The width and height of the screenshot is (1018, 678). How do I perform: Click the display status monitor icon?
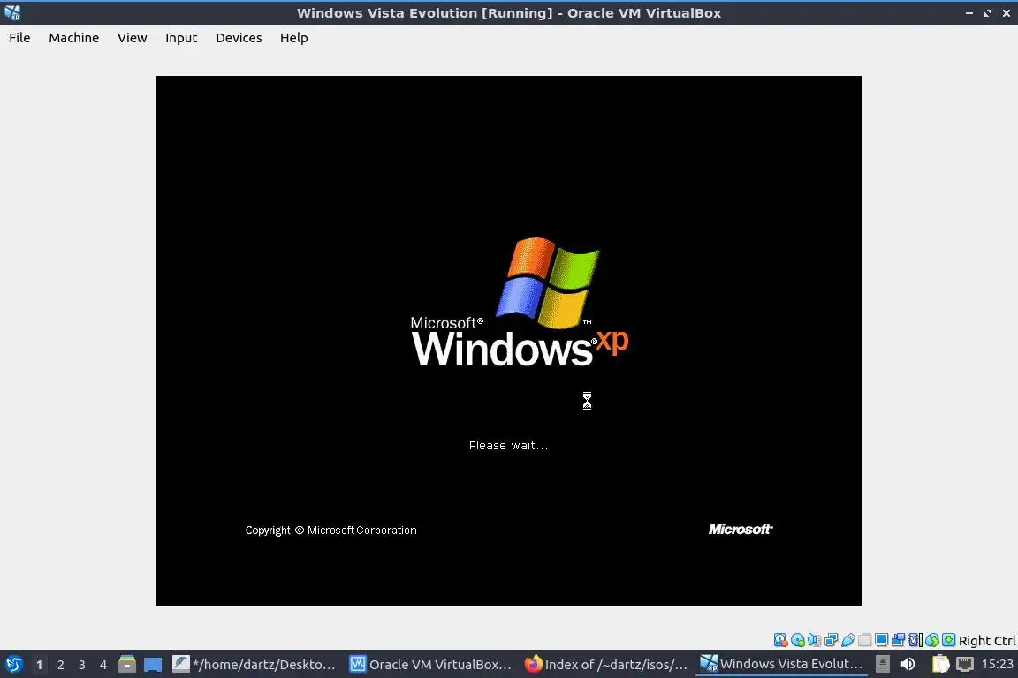pyautogui.click(x=882, y=640)
